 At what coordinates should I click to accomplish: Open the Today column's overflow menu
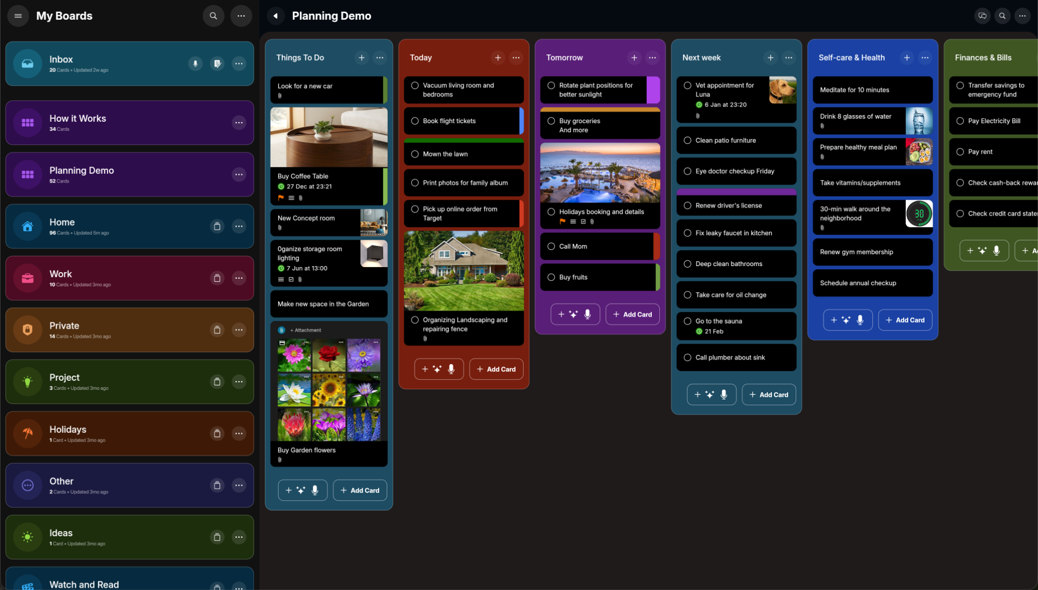[x=516, y=58]
